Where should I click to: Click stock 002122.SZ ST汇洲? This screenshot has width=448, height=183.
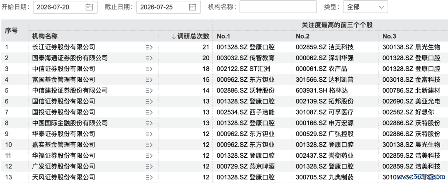click(244, 69)
